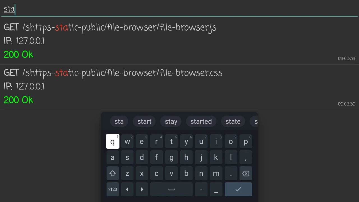Viewport: 359px width, 202px height.
Task: Tap the space bar key
Action: point(171,189)
